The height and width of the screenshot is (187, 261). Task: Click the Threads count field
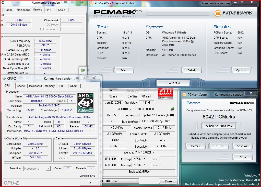pos(91,168)
